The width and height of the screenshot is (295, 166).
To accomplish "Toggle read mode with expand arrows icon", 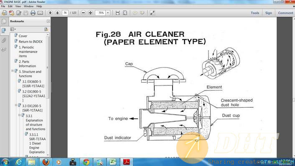I will point(153,13).
